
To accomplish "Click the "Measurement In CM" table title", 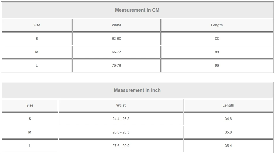I will [137, 10].
